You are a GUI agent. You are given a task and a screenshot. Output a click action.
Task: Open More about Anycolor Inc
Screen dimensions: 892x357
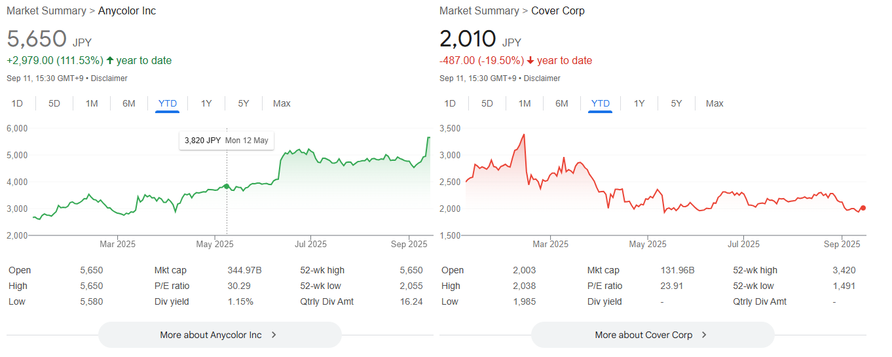(x=219, y=335)
